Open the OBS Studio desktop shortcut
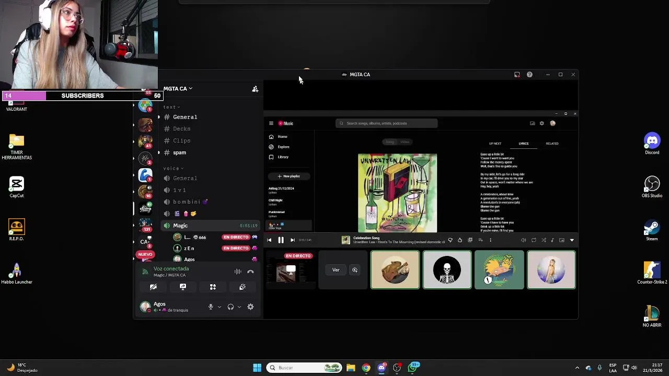This screenshot has width=669, height=376. click(x=652, y=187)
